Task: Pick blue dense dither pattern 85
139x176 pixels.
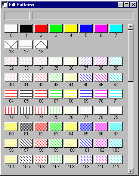Action: coord(86,127)
